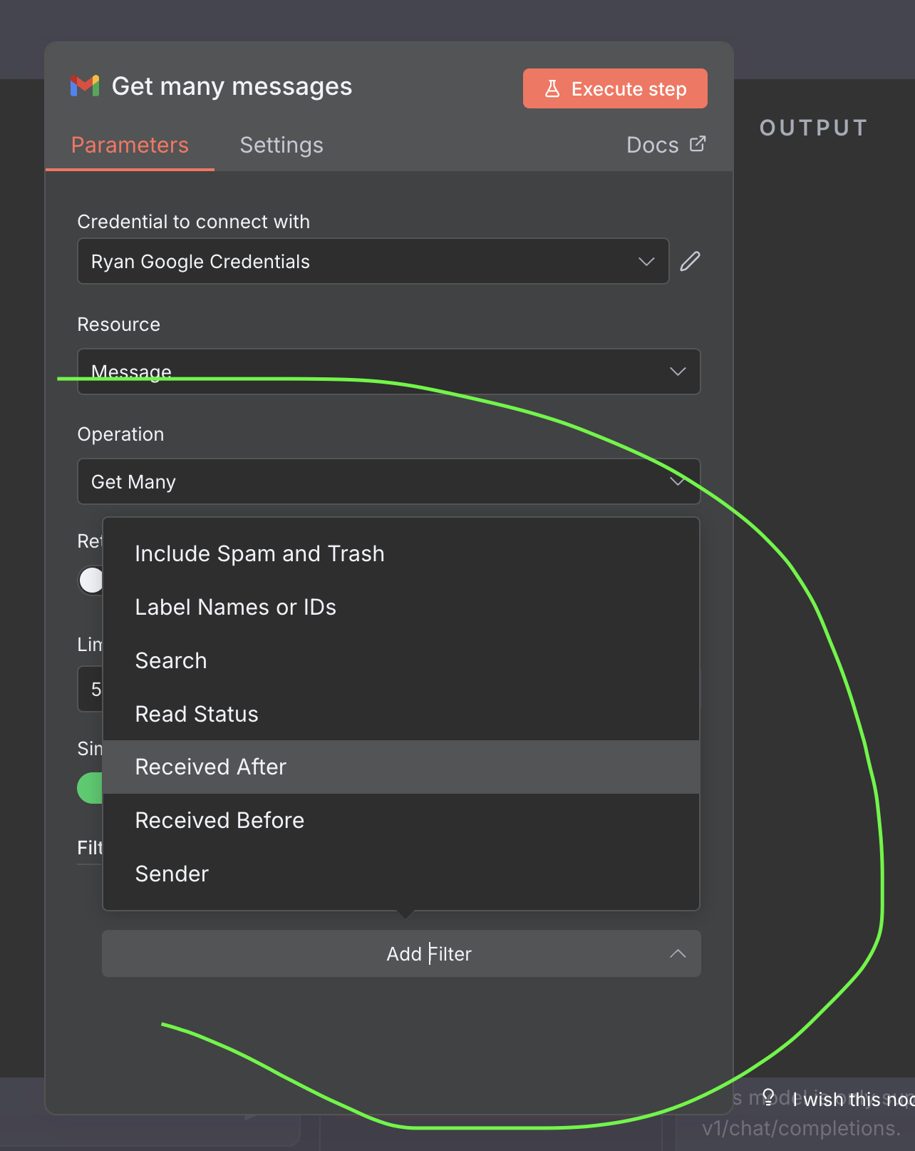Open the credential dropdown chevron
The width and height of the screenshot is (915, 1151).
click(x=646, y=262)
